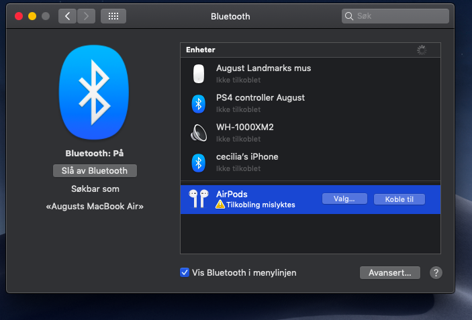Screen dimensions: 472x320
Task: Close the Bluetooth window with red button
Action: point(19,16)
